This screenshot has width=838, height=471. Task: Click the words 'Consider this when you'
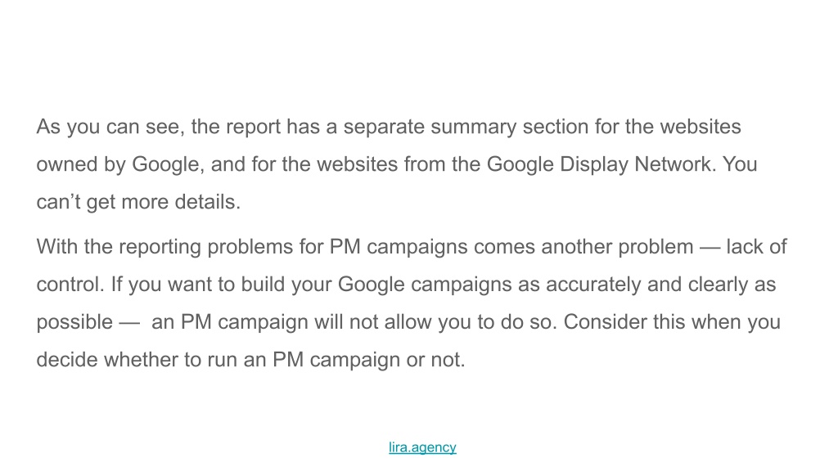pos(672,322)
